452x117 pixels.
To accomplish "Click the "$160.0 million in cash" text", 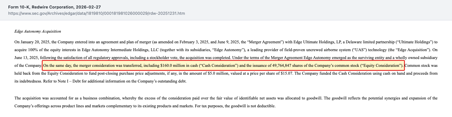I will click(x=179, y=66).
